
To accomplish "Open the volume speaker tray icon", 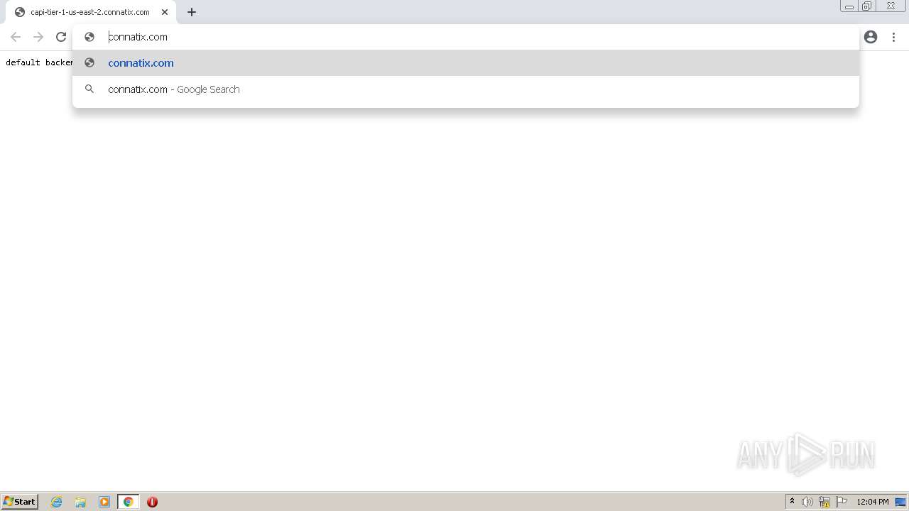I will pyautogui.click(x=807, y=502).
